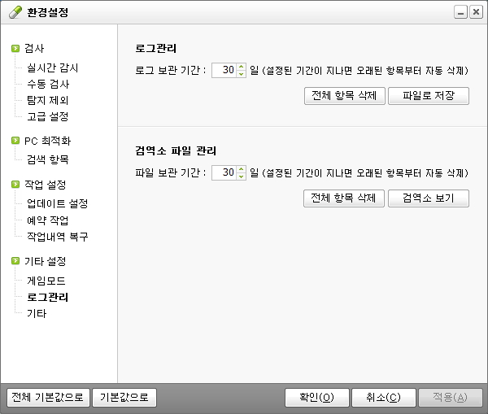Go to 탐지 제외 settings
This screenshot has height=414, width=488.
[48, 100]
